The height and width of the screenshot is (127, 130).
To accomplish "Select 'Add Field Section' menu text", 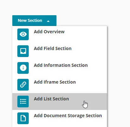I will click(x=53, y=48).
